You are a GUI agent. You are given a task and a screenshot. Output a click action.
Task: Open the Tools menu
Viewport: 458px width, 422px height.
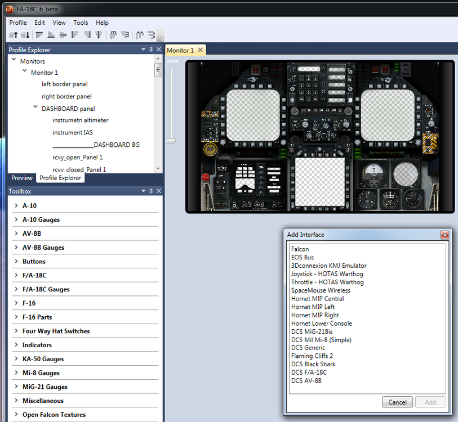point(81,23)
